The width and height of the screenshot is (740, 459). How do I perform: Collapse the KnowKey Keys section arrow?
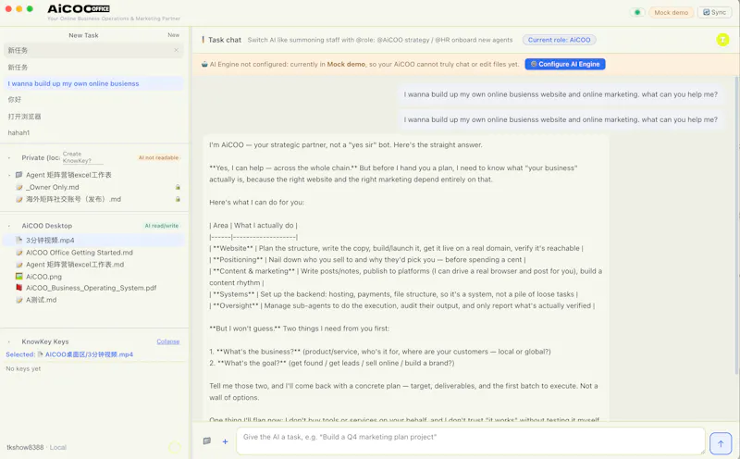coord(9,341)
